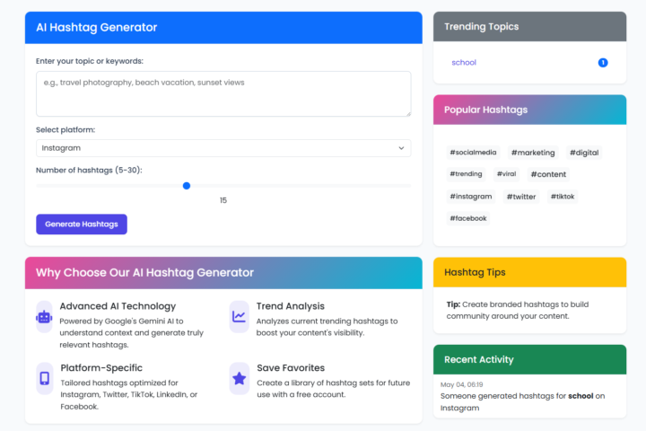Click the Why Choose Our AI Hashtag Generator heading
The height and width of the screenshot is (431, 646).
144,273
